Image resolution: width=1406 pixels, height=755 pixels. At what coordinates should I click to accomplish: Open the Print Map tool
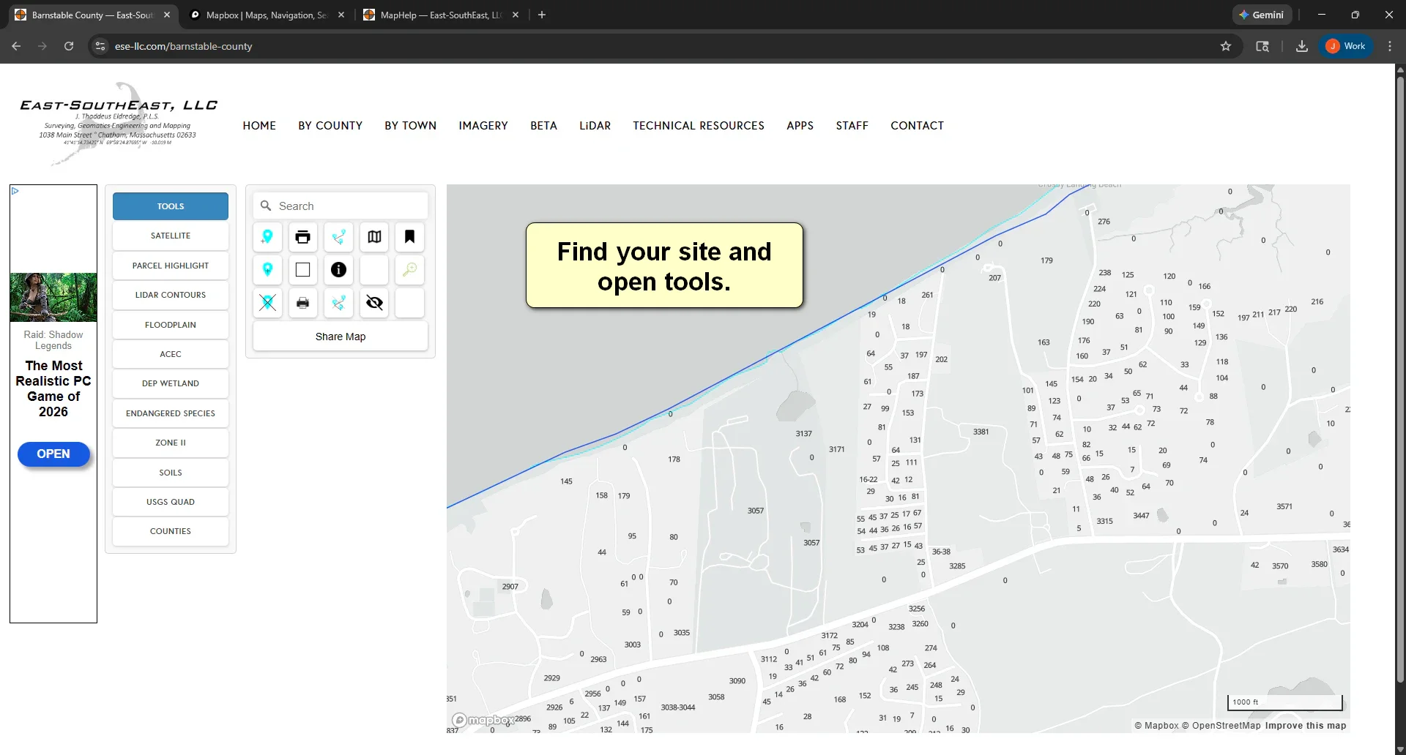pyautogui.click(x=302, y=237)
